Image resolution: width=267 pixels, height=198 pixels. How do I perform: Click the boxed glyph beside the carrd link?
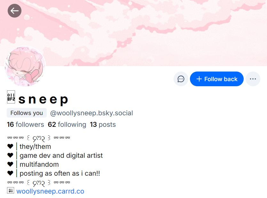[10, 191]
